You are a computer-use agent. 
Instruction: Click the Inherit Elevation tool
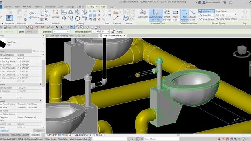point(167,15)
